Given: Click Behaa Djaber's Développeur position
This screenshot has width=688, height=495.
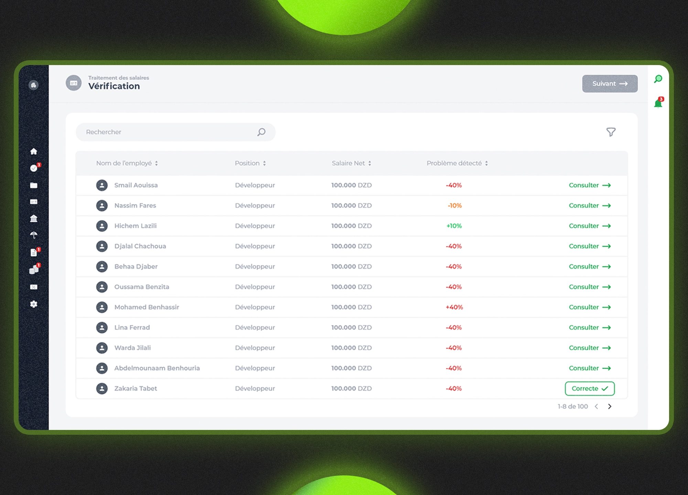Looking at the screenshot, I should (x=255, y=266).
